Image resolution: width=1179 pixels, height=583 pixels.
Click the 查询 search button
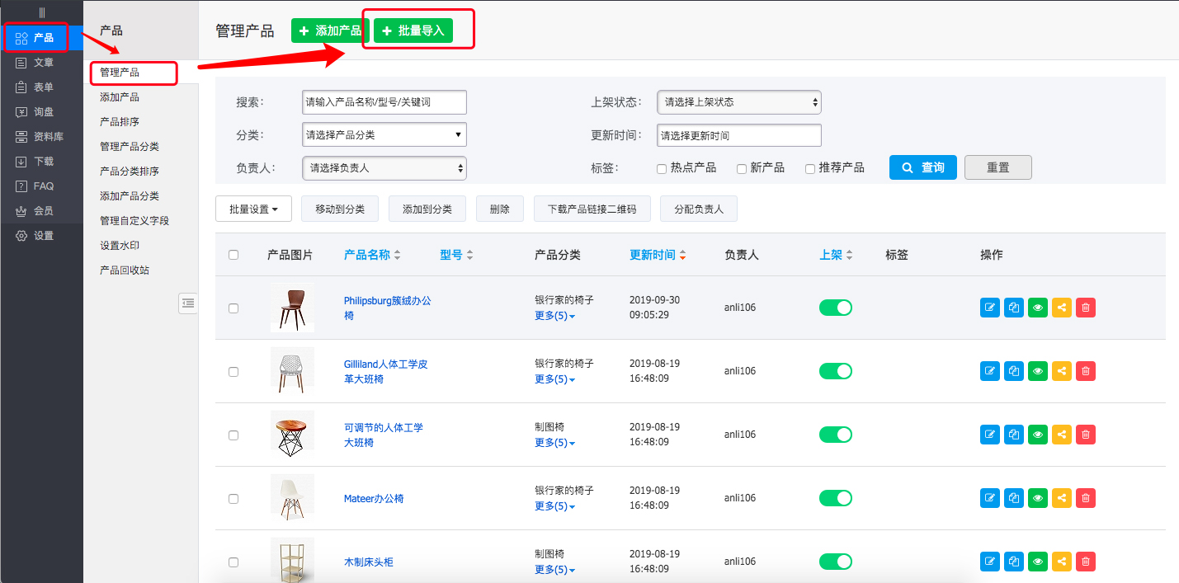(922, 167)
